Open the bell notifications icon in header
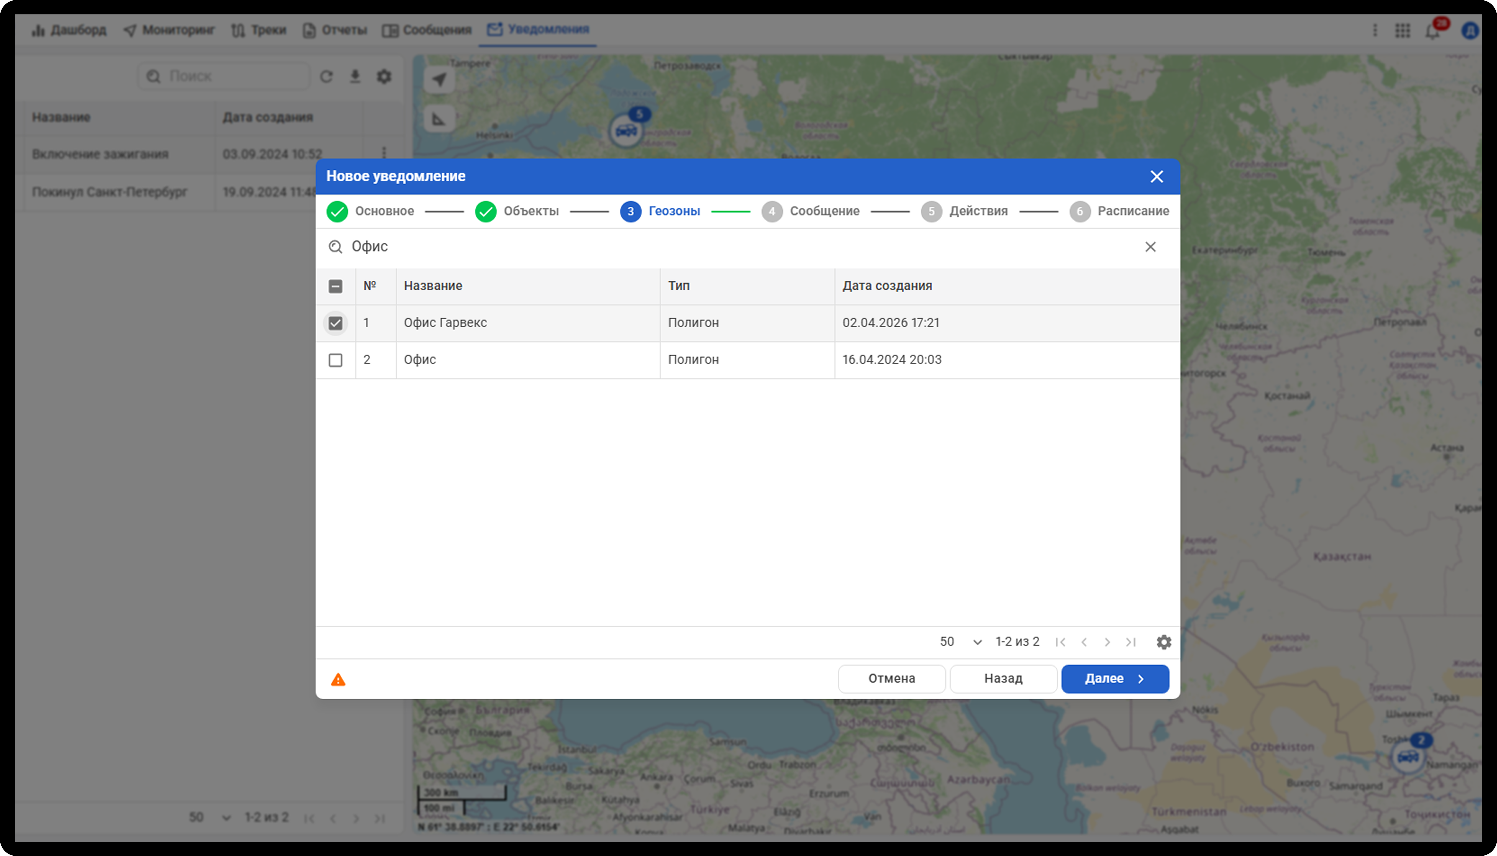This screenshot has width=1497, height=856. [x=1432, y=30]
